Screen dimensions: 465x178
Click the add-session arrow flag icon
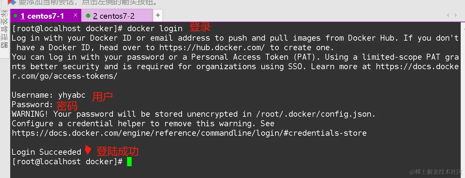coord(12,2)
